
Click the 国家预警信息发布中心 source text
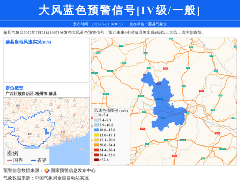pyautogui.click(x=71, y=171)
